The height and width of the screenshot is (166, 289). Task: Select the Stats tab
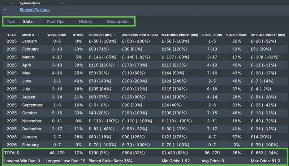28,22
